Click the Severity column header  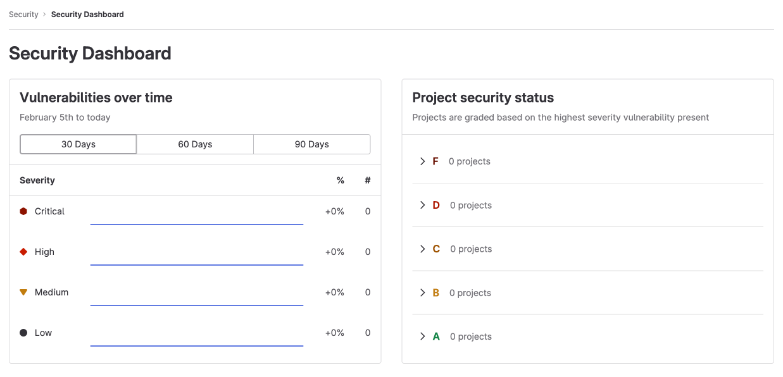tap(37, 180)
